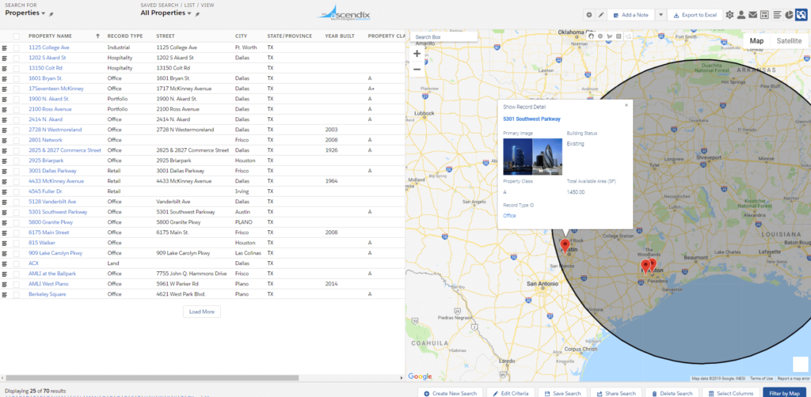Viewport: 811px width, 397px height.
Task: Select the hand pan tool on map
Action: point(591,36)
